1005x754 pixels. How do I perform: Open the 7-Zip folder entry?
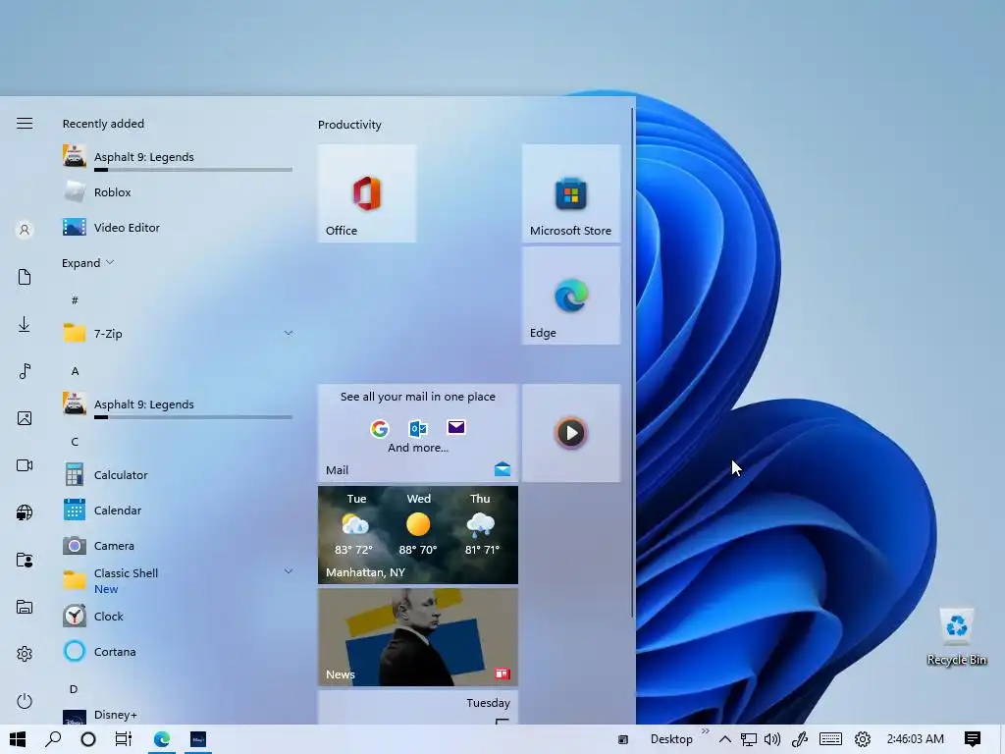177,334
